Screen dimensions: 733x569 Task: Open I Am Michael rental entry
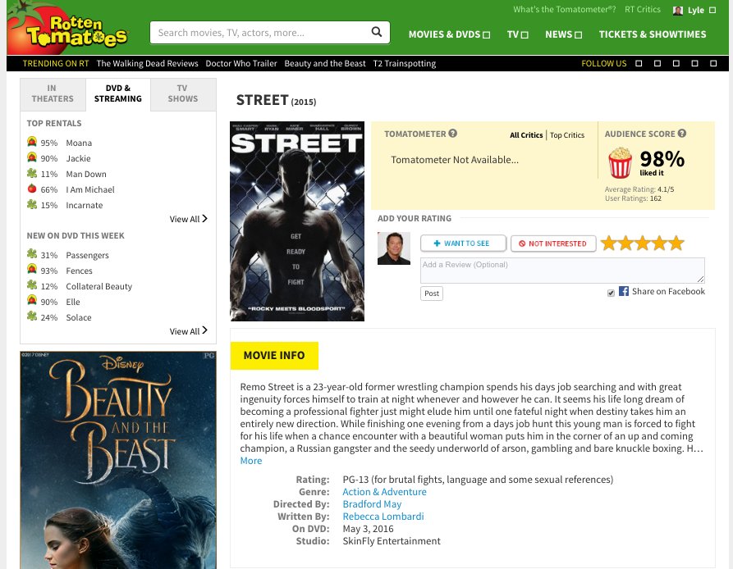click(x=89, y=189)
